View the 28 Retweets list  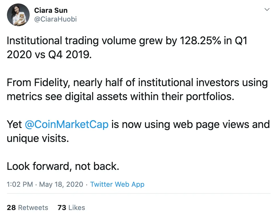[x=28, y=208]
